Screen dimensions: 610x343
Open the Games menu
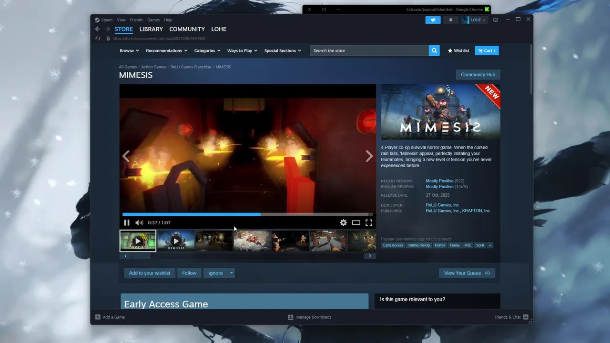[153, 20]
